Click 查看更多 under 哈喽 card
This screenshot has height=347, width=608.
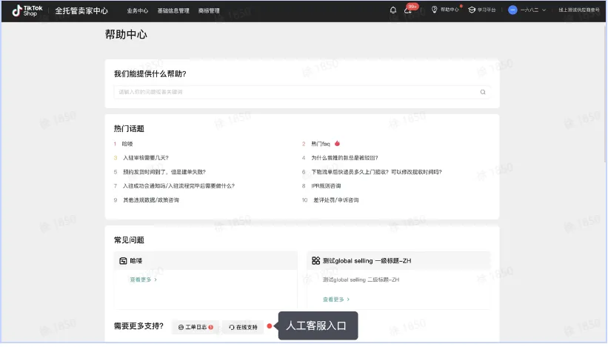(143, 280)
